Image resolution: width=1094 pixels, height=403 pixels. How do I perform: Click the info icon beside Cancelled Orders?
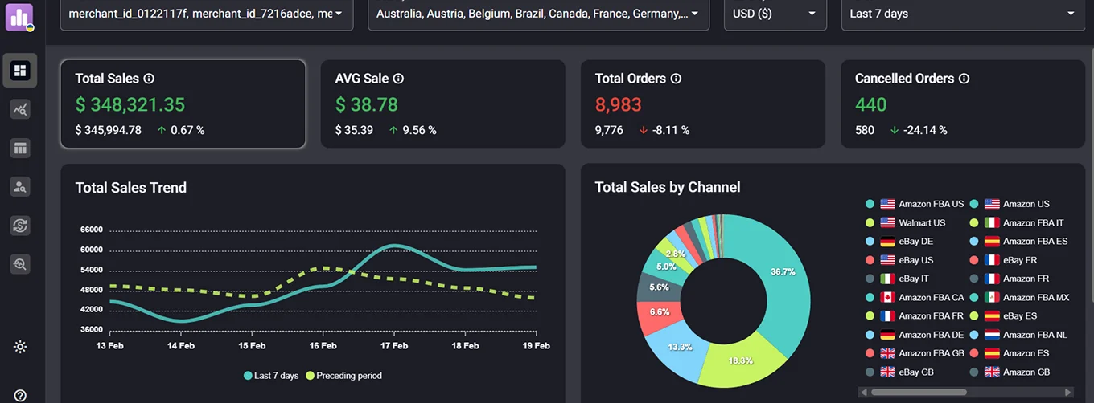[x=964, y=79]
